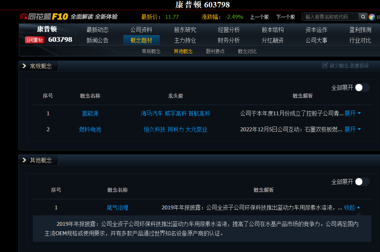Viewport: 380px width, 252px height.
Task: Open the 尾气治理 concept link
Action: (x=118, y=208)
